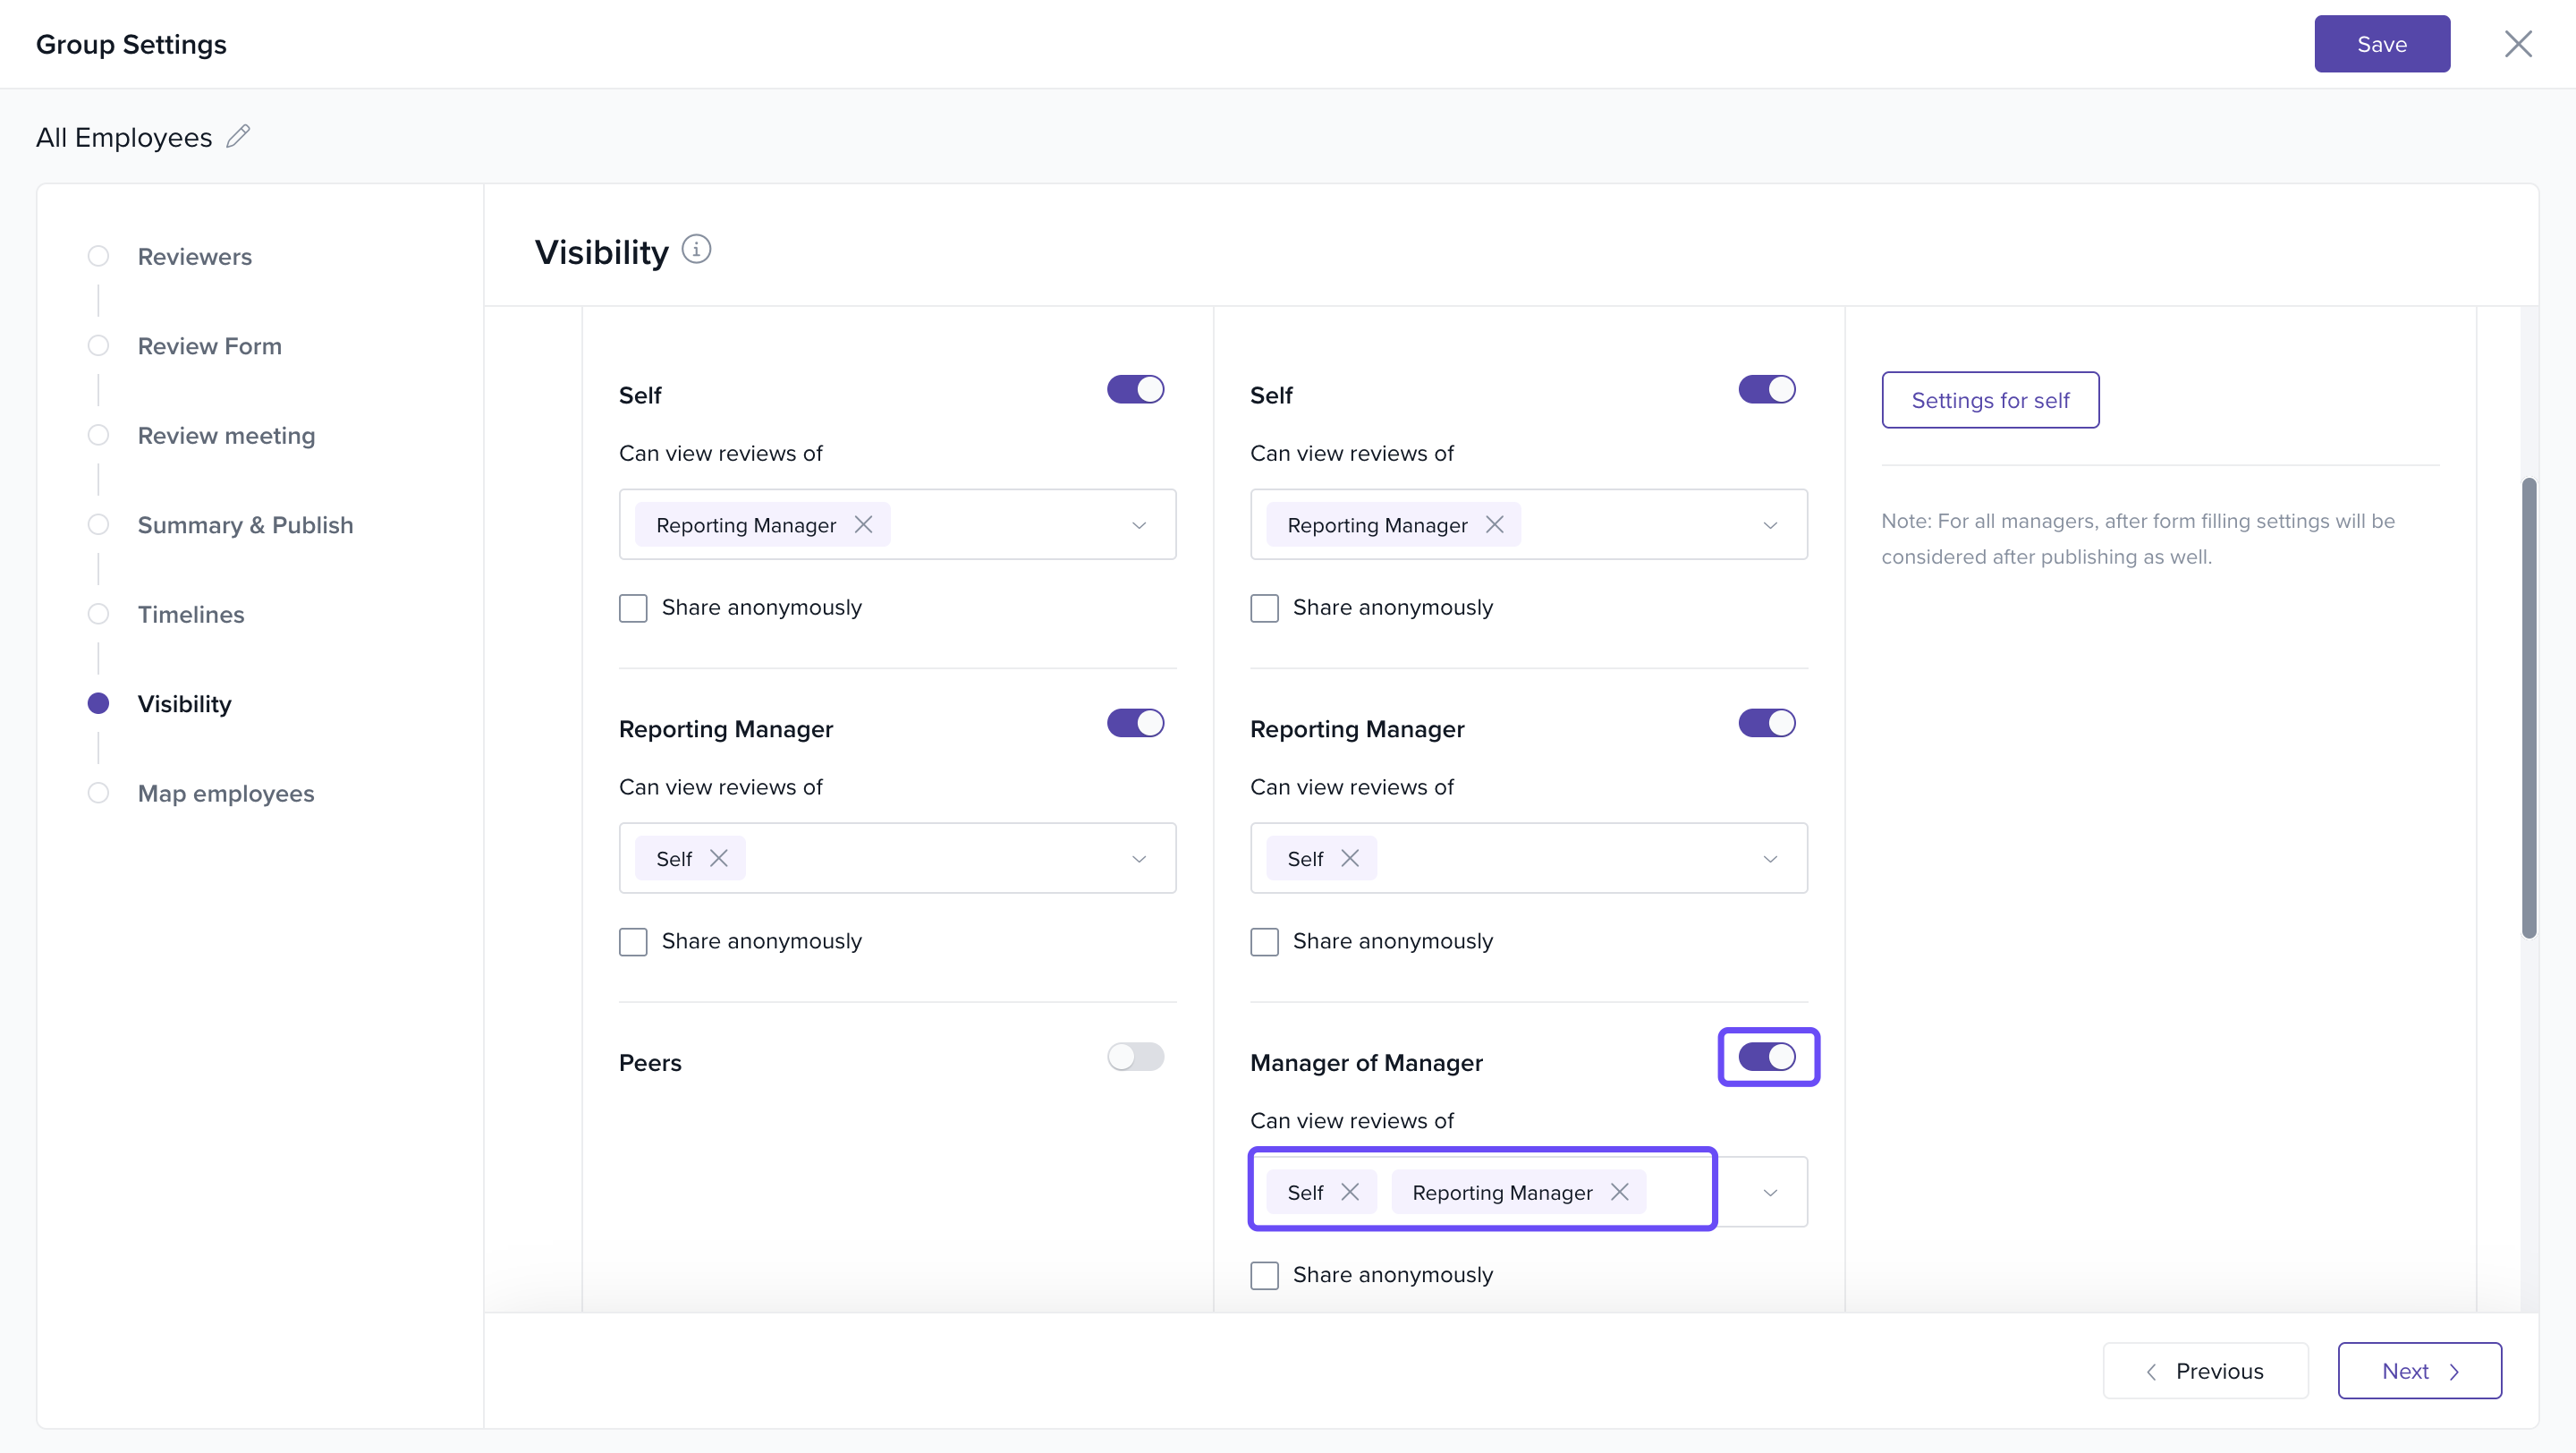Check Share anonymously under Manager of Manager
The image size is (2576, 1453).
[x=1264, y=1275]
